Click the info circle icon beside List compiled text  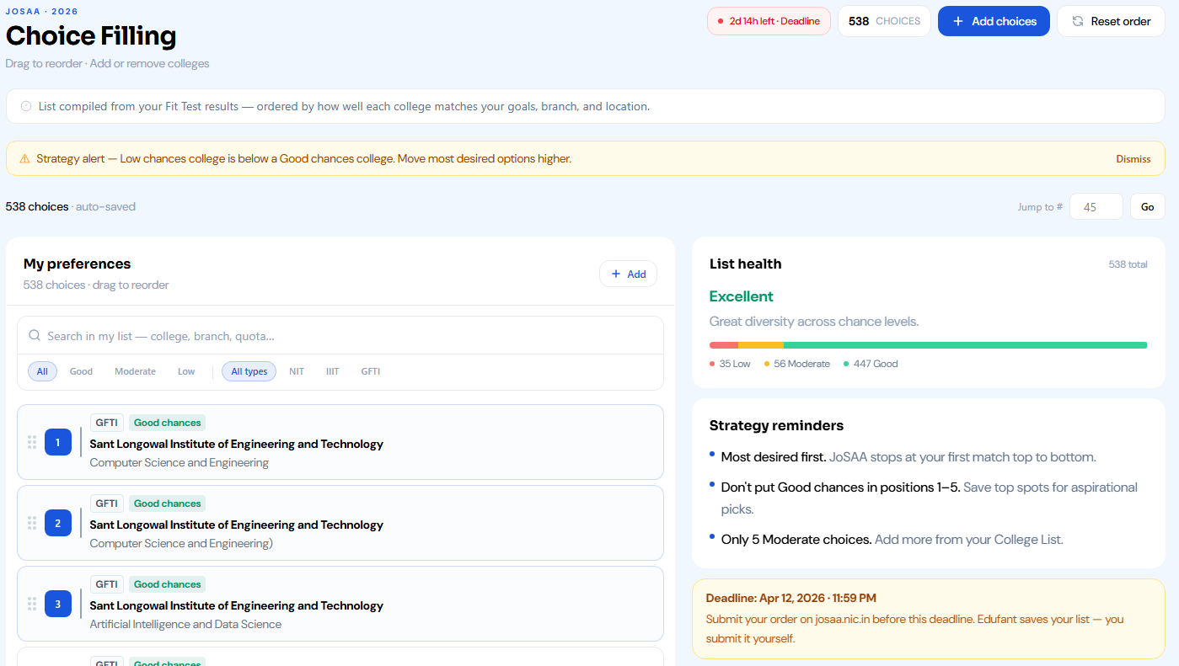coord(26,107)
